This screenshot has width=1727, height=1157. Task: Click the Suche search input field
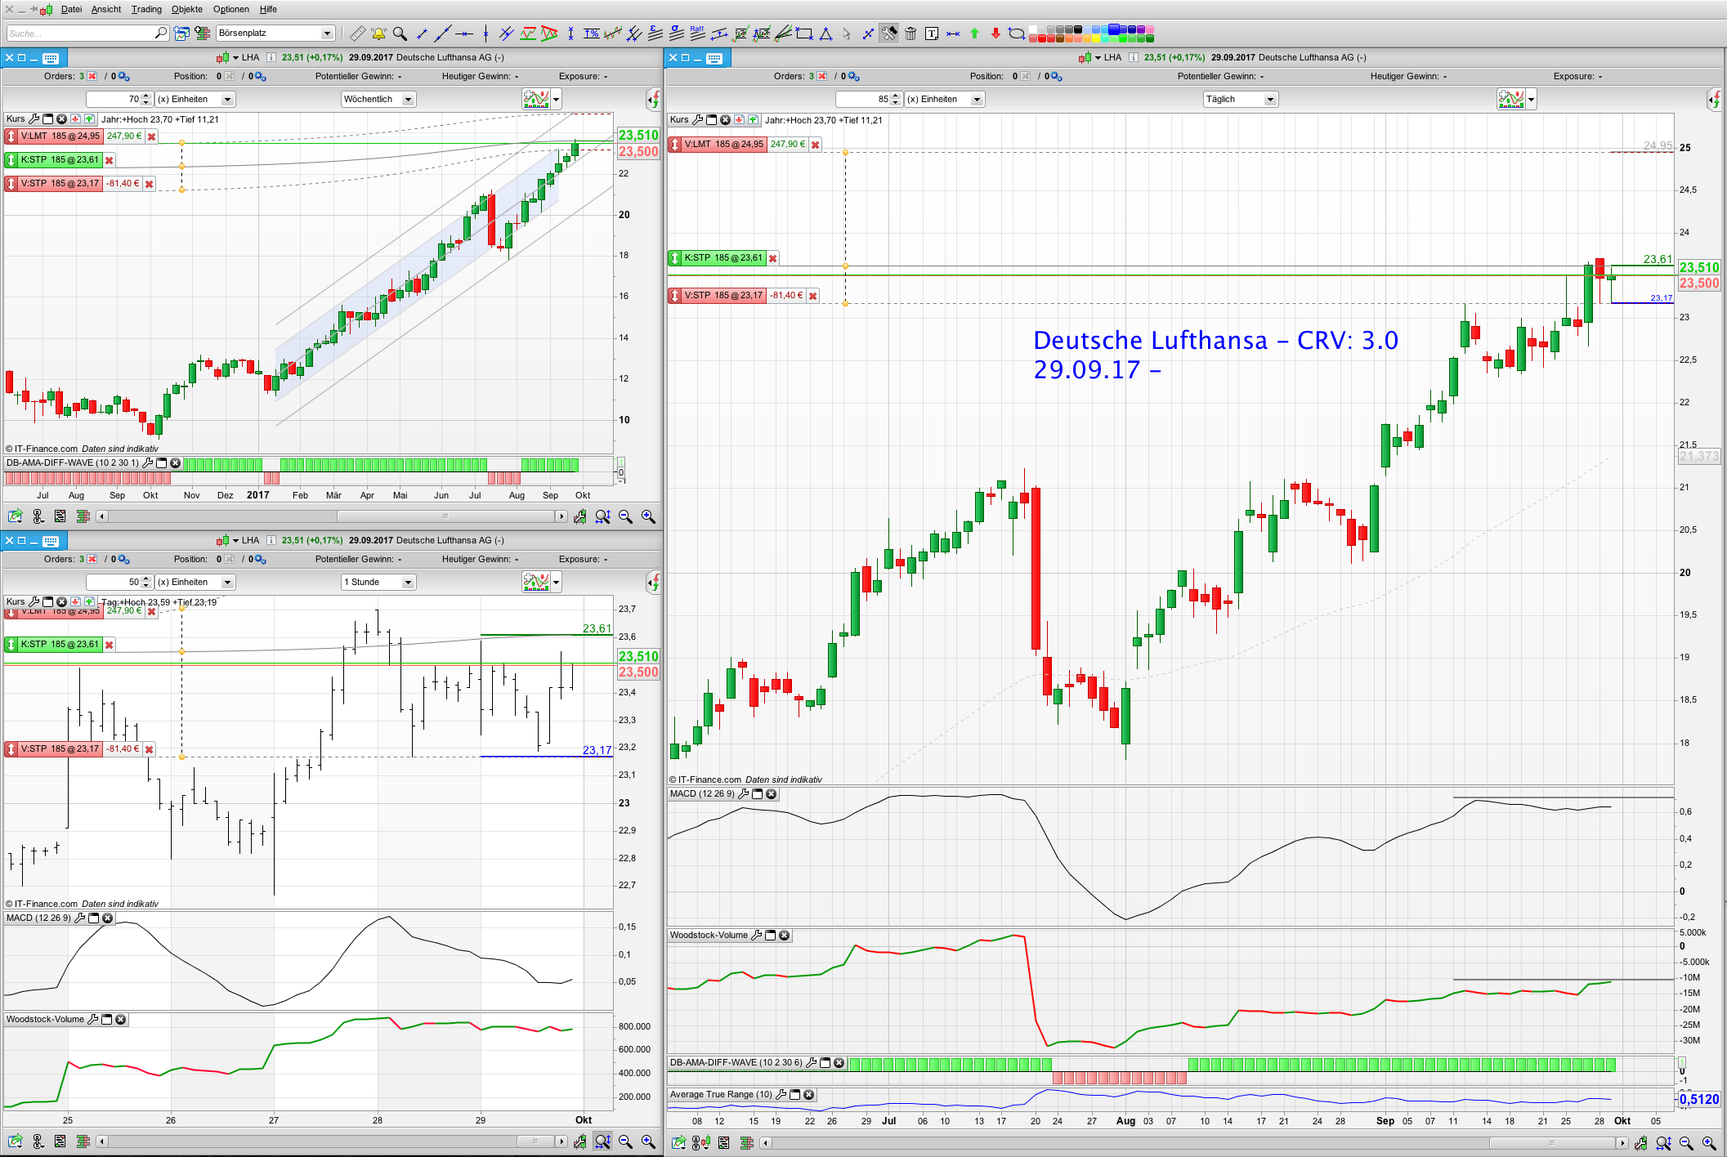pyautogui.click(x=79, y=34)
